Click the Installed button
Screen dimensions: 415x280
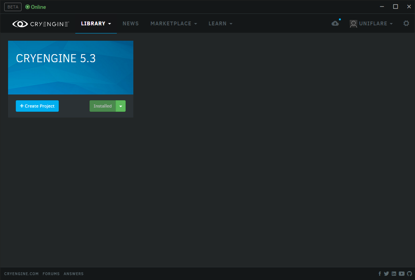[103, 106]
